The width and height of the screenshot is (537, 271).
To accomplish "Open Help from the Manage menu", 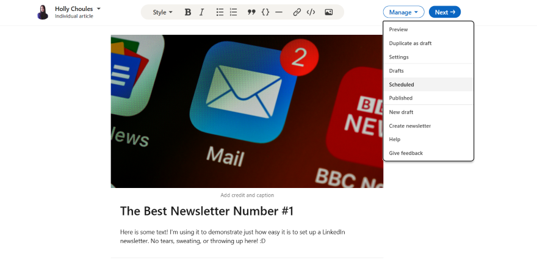I will click(428, 139).
